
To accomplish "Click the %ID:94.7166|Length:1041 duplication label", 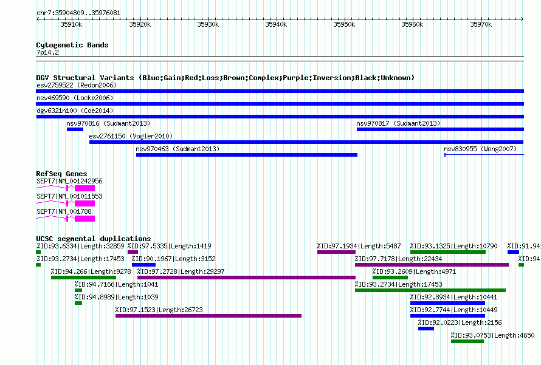I will click(116, 284).
